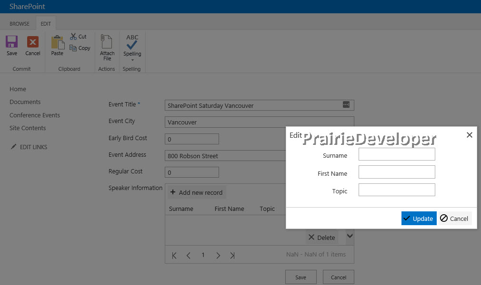481x285 pixels.
Task: Click the ABC Spelling check icon
Action: [x=132, y=42]
